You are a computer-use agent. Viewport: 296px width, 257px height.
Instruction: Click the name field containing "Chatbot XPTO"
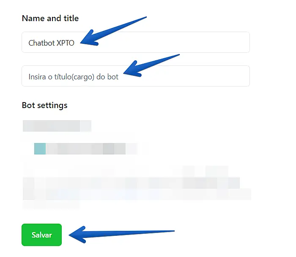tap(135, 43)
